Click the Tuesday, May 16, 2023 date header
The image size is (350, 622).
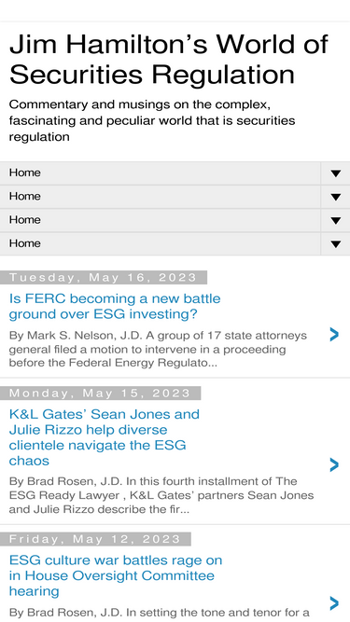[104, 277]
